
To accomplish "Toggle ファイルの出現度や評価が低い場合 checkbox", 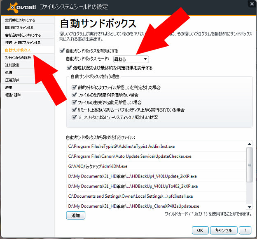I will pyautogui.click(x=74, y=95).
